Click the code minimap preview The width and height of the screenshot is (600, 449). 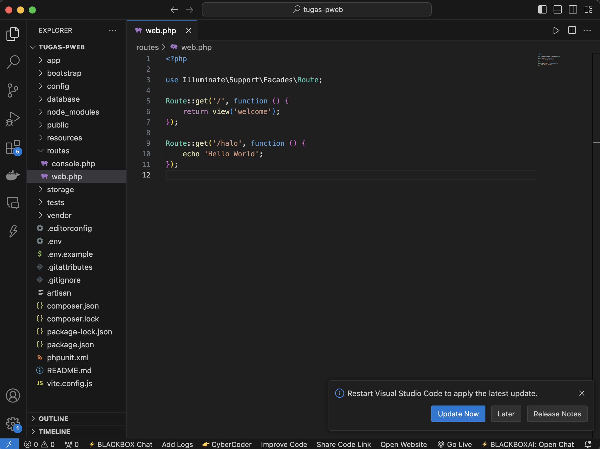pyautogui.click(x=549, y=60)
